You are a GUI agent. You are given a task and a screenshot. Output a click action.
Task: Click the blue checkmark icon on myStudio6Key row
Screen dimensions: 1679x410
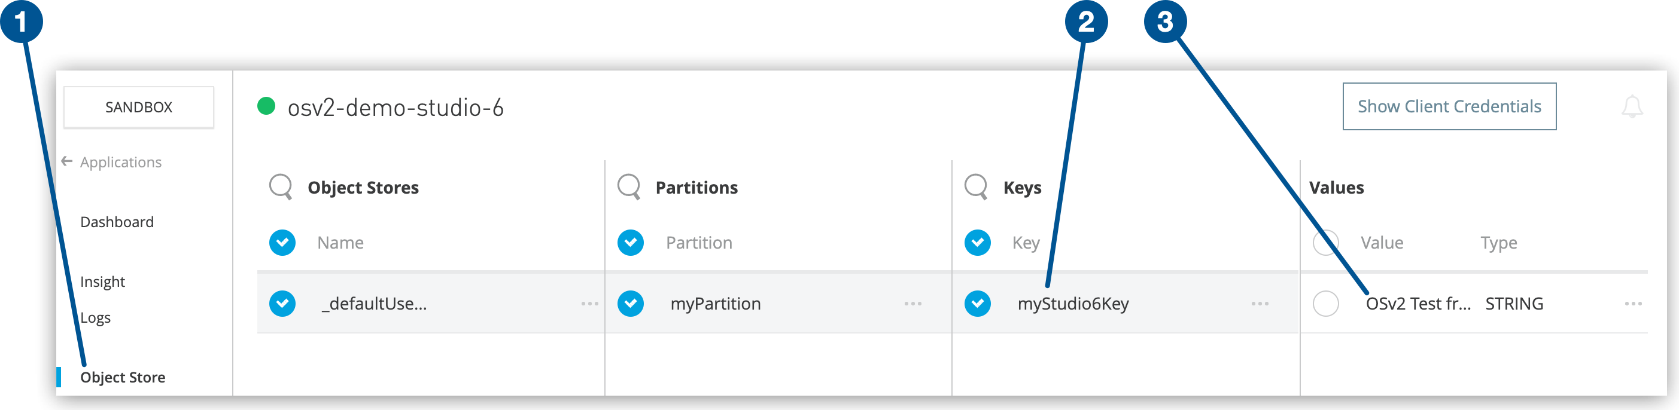[x=977, y=303]
